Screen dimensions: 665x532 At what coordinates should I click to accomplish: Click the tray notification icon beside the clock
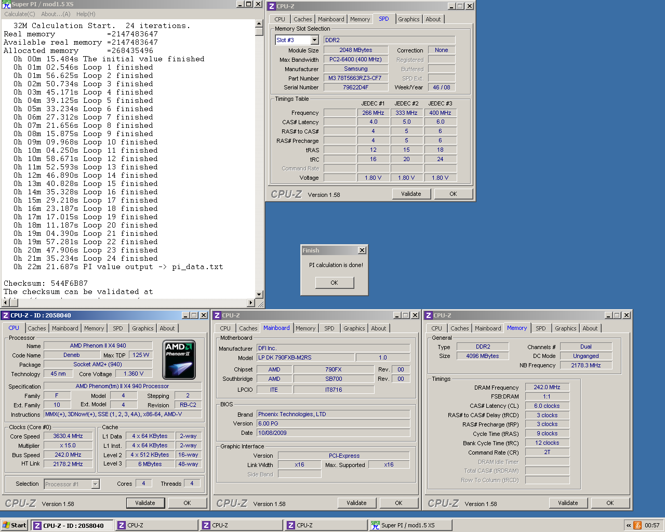point(637,525)
